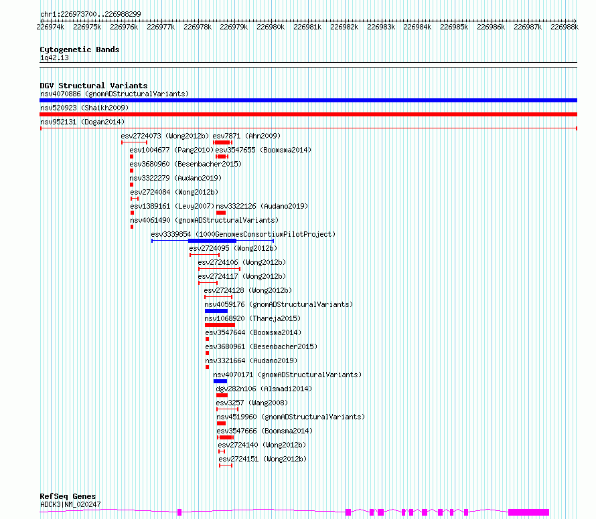The height and width of the screenshot is (519, 596).
Task: Open esv2724095 (Wong2012b) variant
Action: click(233, 248)
